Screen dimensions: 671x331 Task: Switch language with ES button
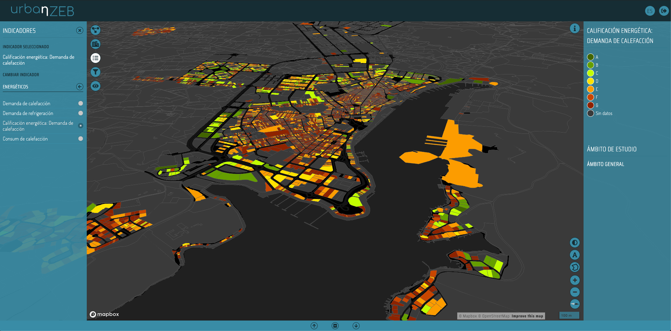[650, 11]
